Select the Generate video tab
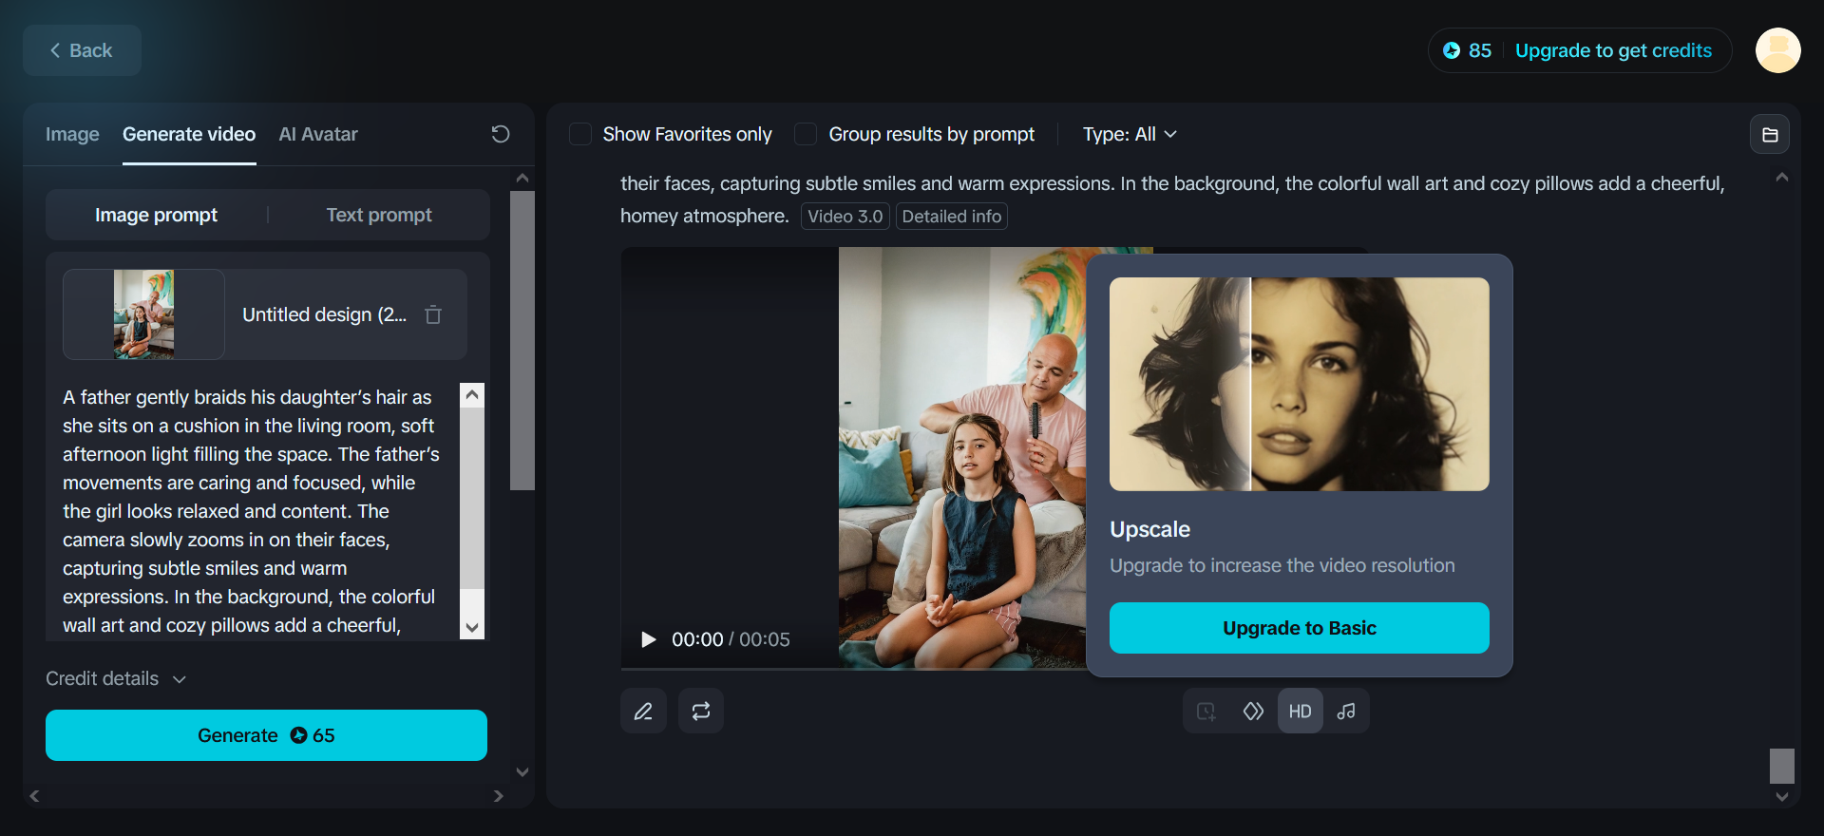 pyautogui.click(x=189, y=134)
